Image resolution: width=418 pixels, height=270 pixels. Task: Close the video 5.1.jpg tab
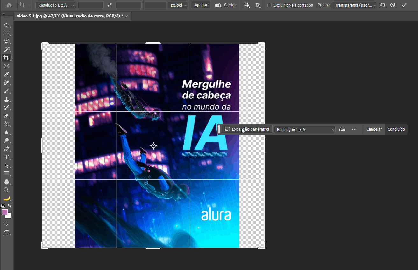click(x=127, y=16)
